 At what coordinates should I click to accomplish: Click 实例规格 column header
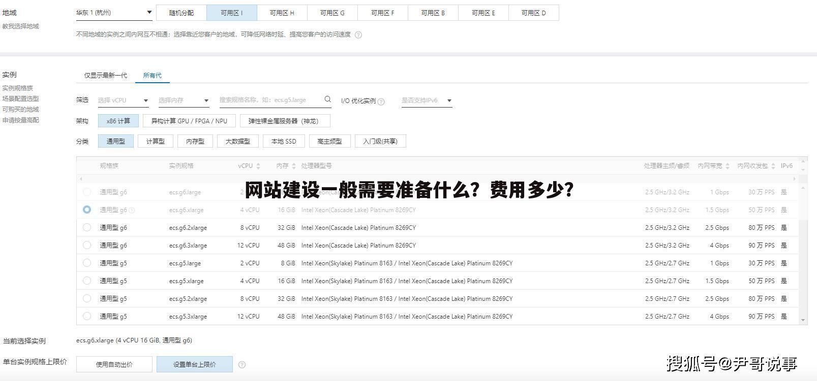(181, 166)
